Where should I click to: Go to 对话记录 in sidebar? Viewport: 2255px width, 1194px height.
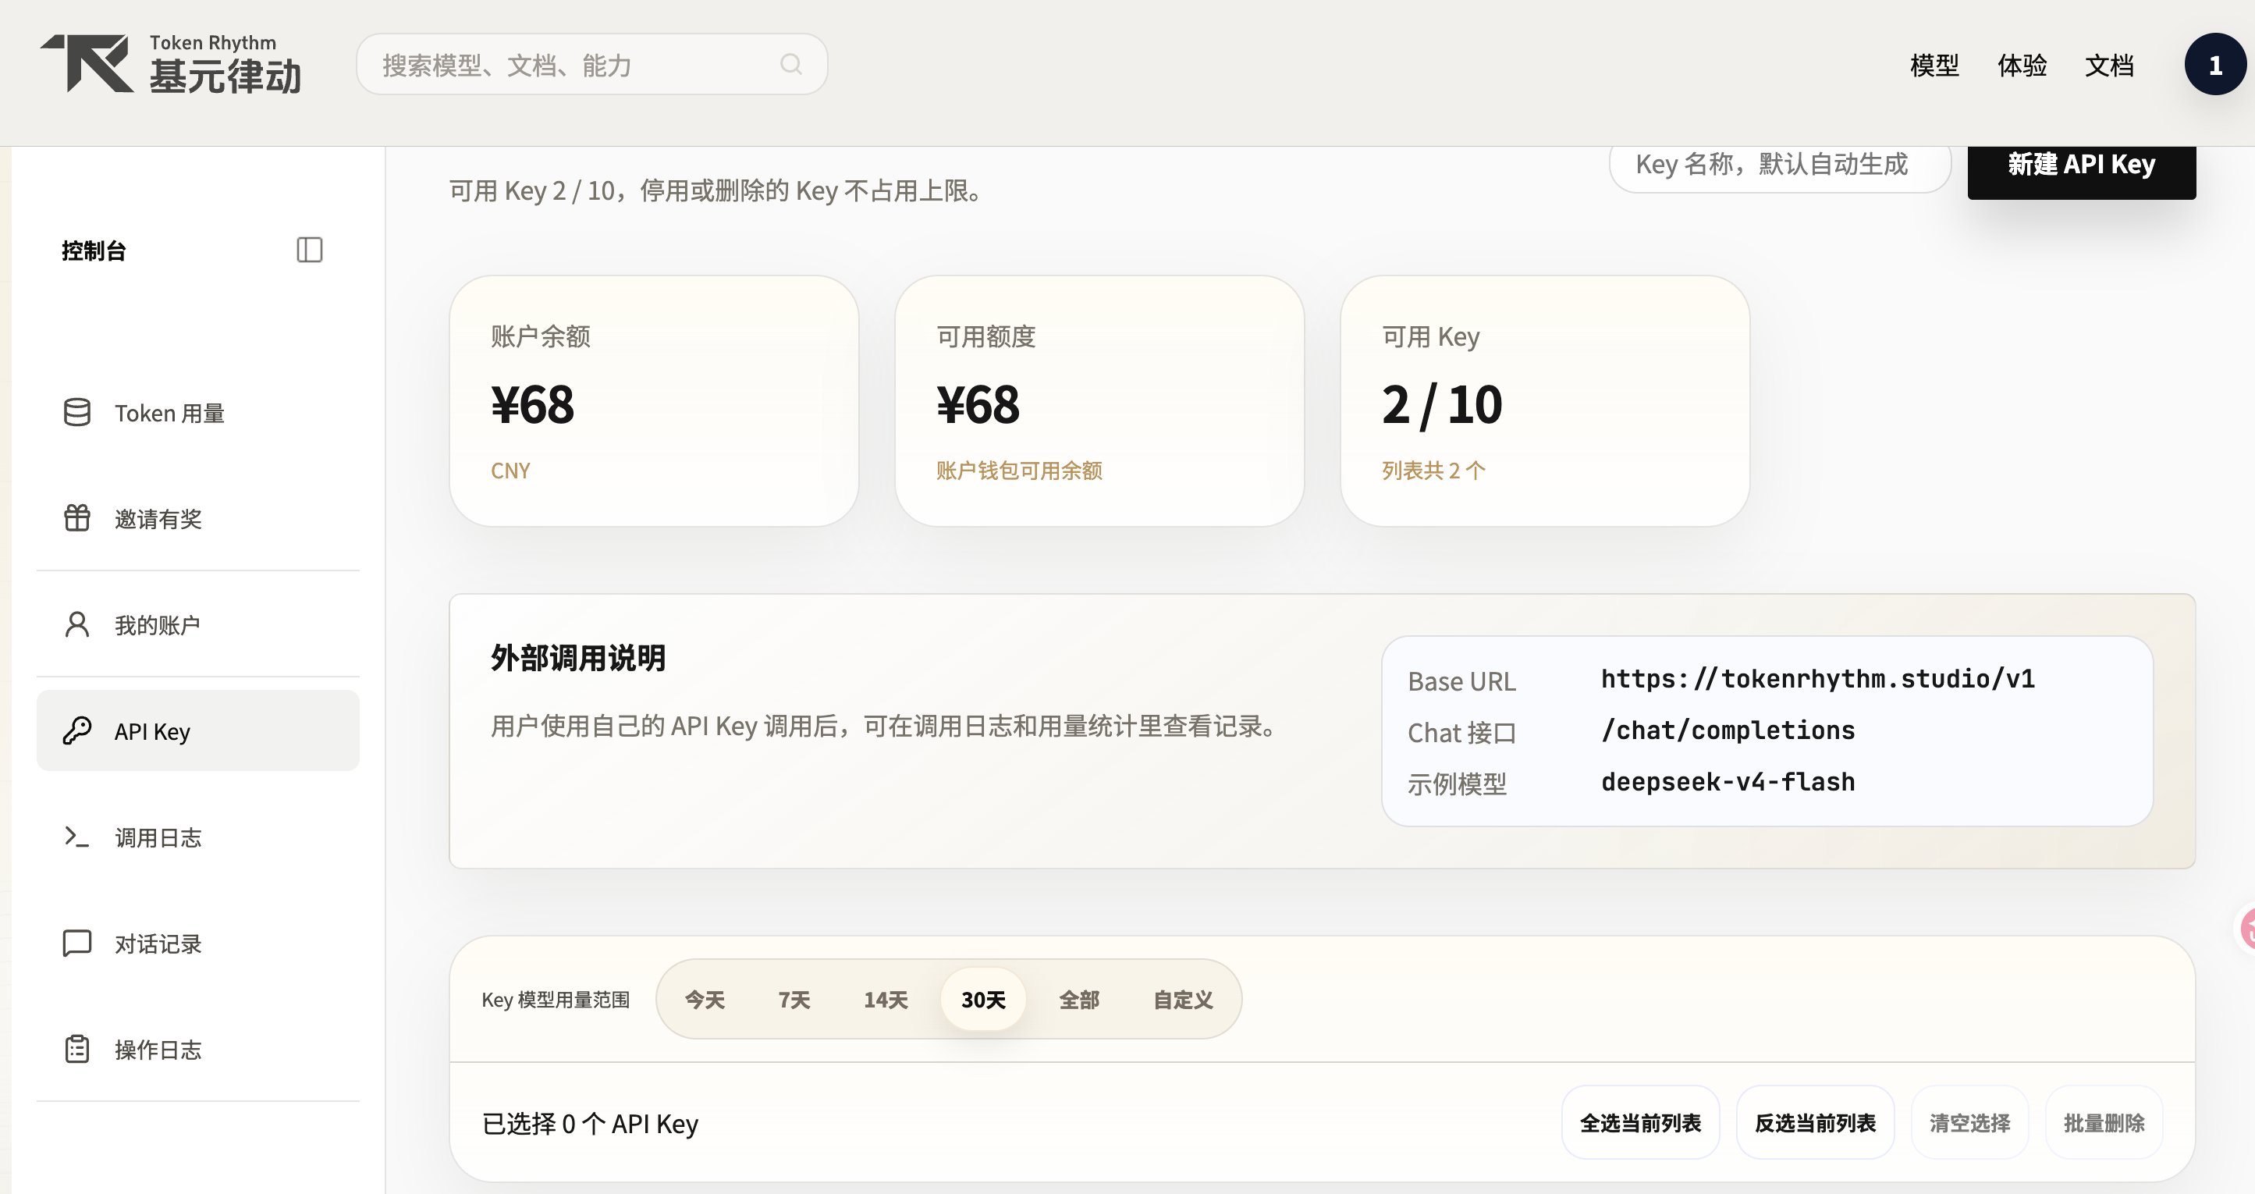tap(198, 943)
